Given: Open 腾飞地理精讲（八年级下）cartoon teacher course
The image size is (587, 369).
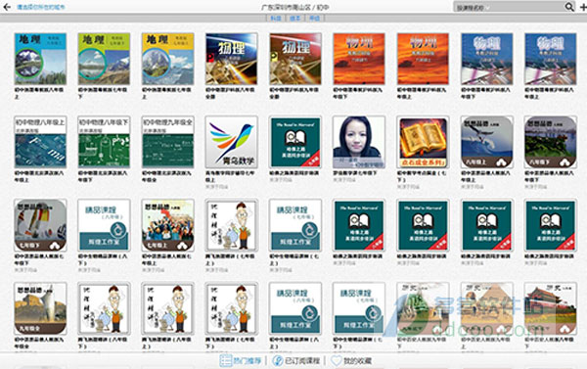Looking at the screenshot, I should click(x=104, y=308).
